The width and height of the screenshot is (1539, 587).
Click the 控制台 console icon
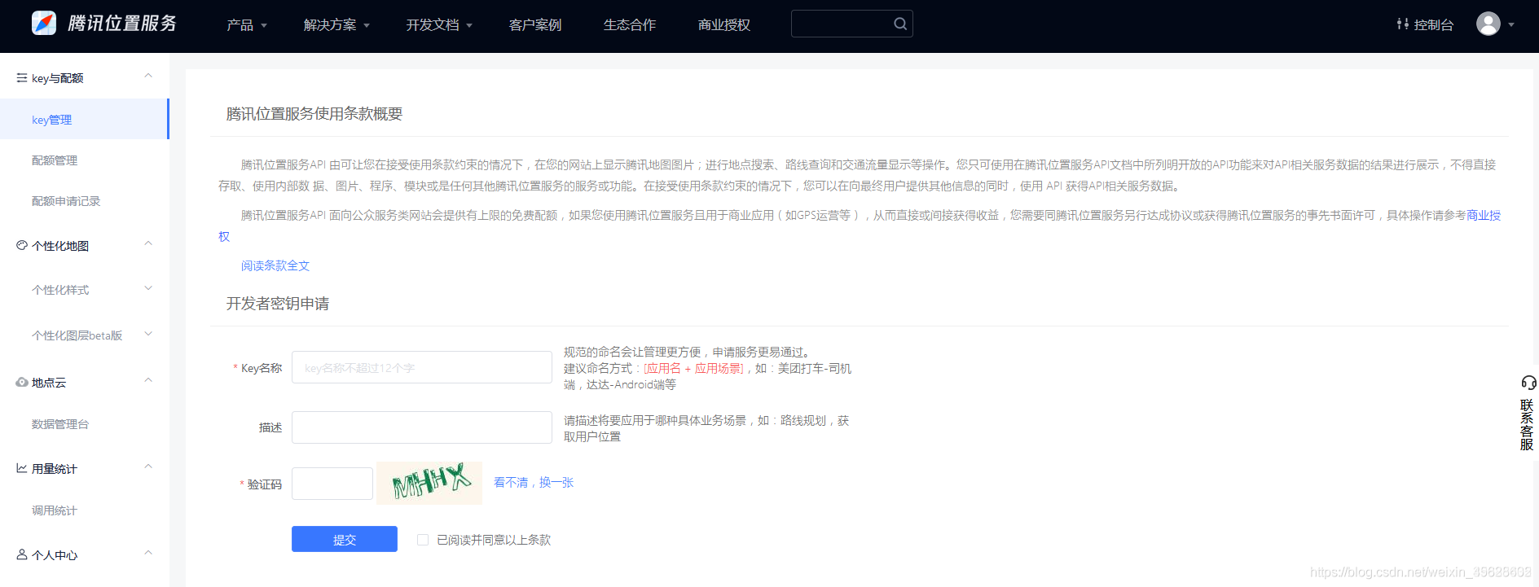[x=1403, y=24]
